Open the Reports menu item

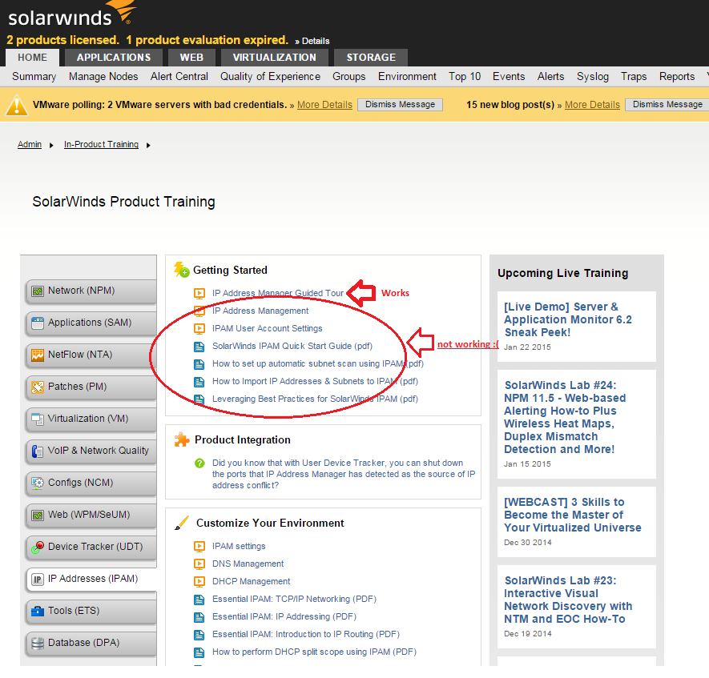coord(677,77)
